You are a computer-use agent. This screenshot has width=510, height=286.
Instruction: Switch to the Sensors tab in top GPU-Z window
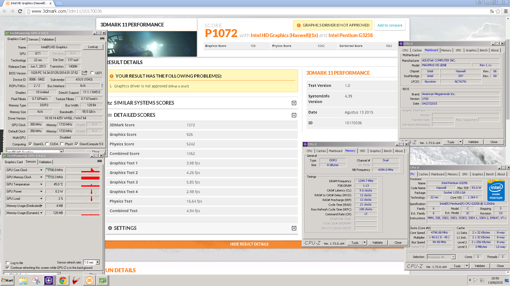[x=33, y=39]
